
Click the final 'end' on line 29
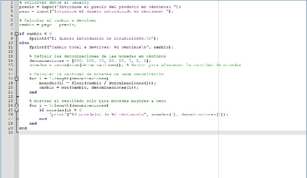(23, 128)
